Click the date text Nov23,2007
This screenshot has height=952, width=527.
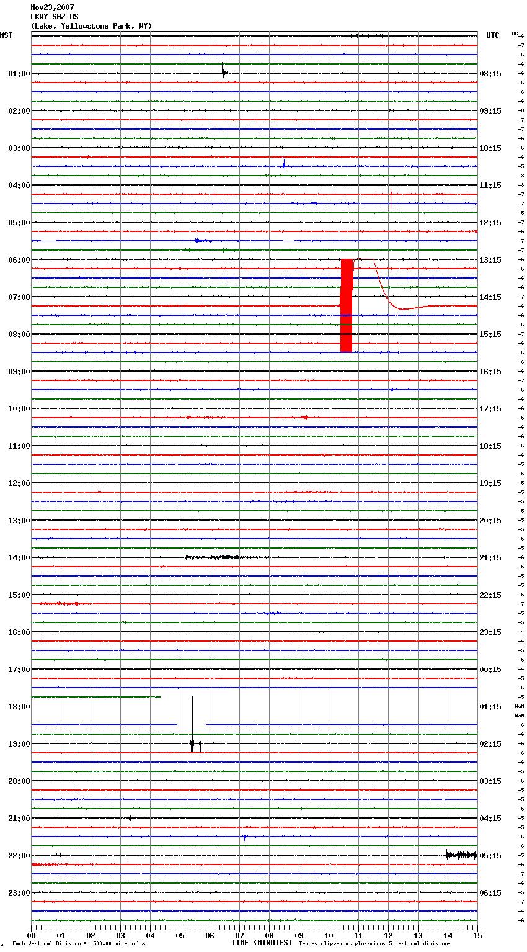click(x=53, y=7)
